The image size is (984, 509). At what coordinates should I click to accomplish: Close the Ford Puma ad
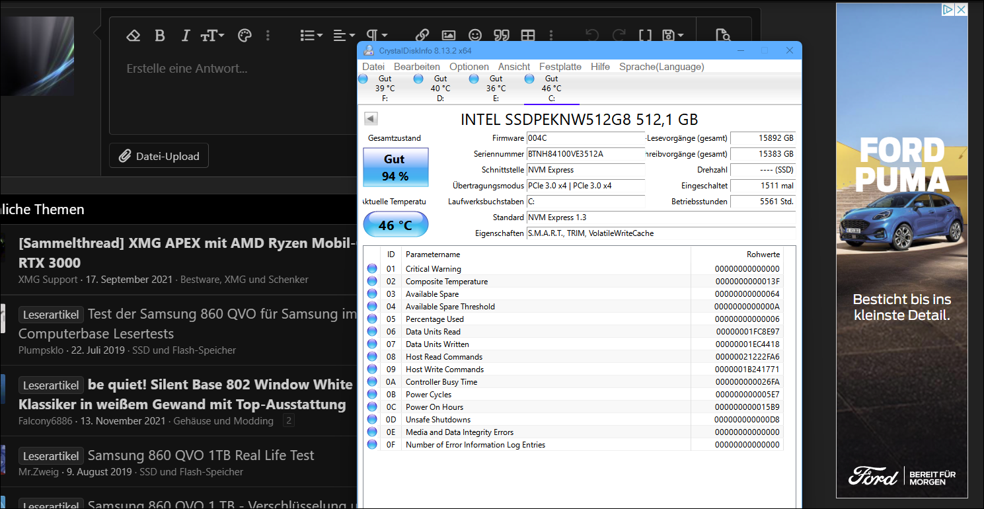(962, 9)
